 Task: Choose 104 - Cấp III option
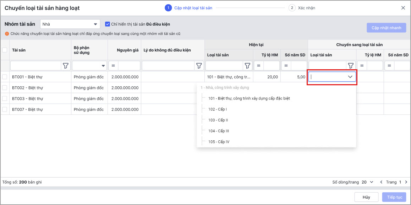click(x=218, y=131)
